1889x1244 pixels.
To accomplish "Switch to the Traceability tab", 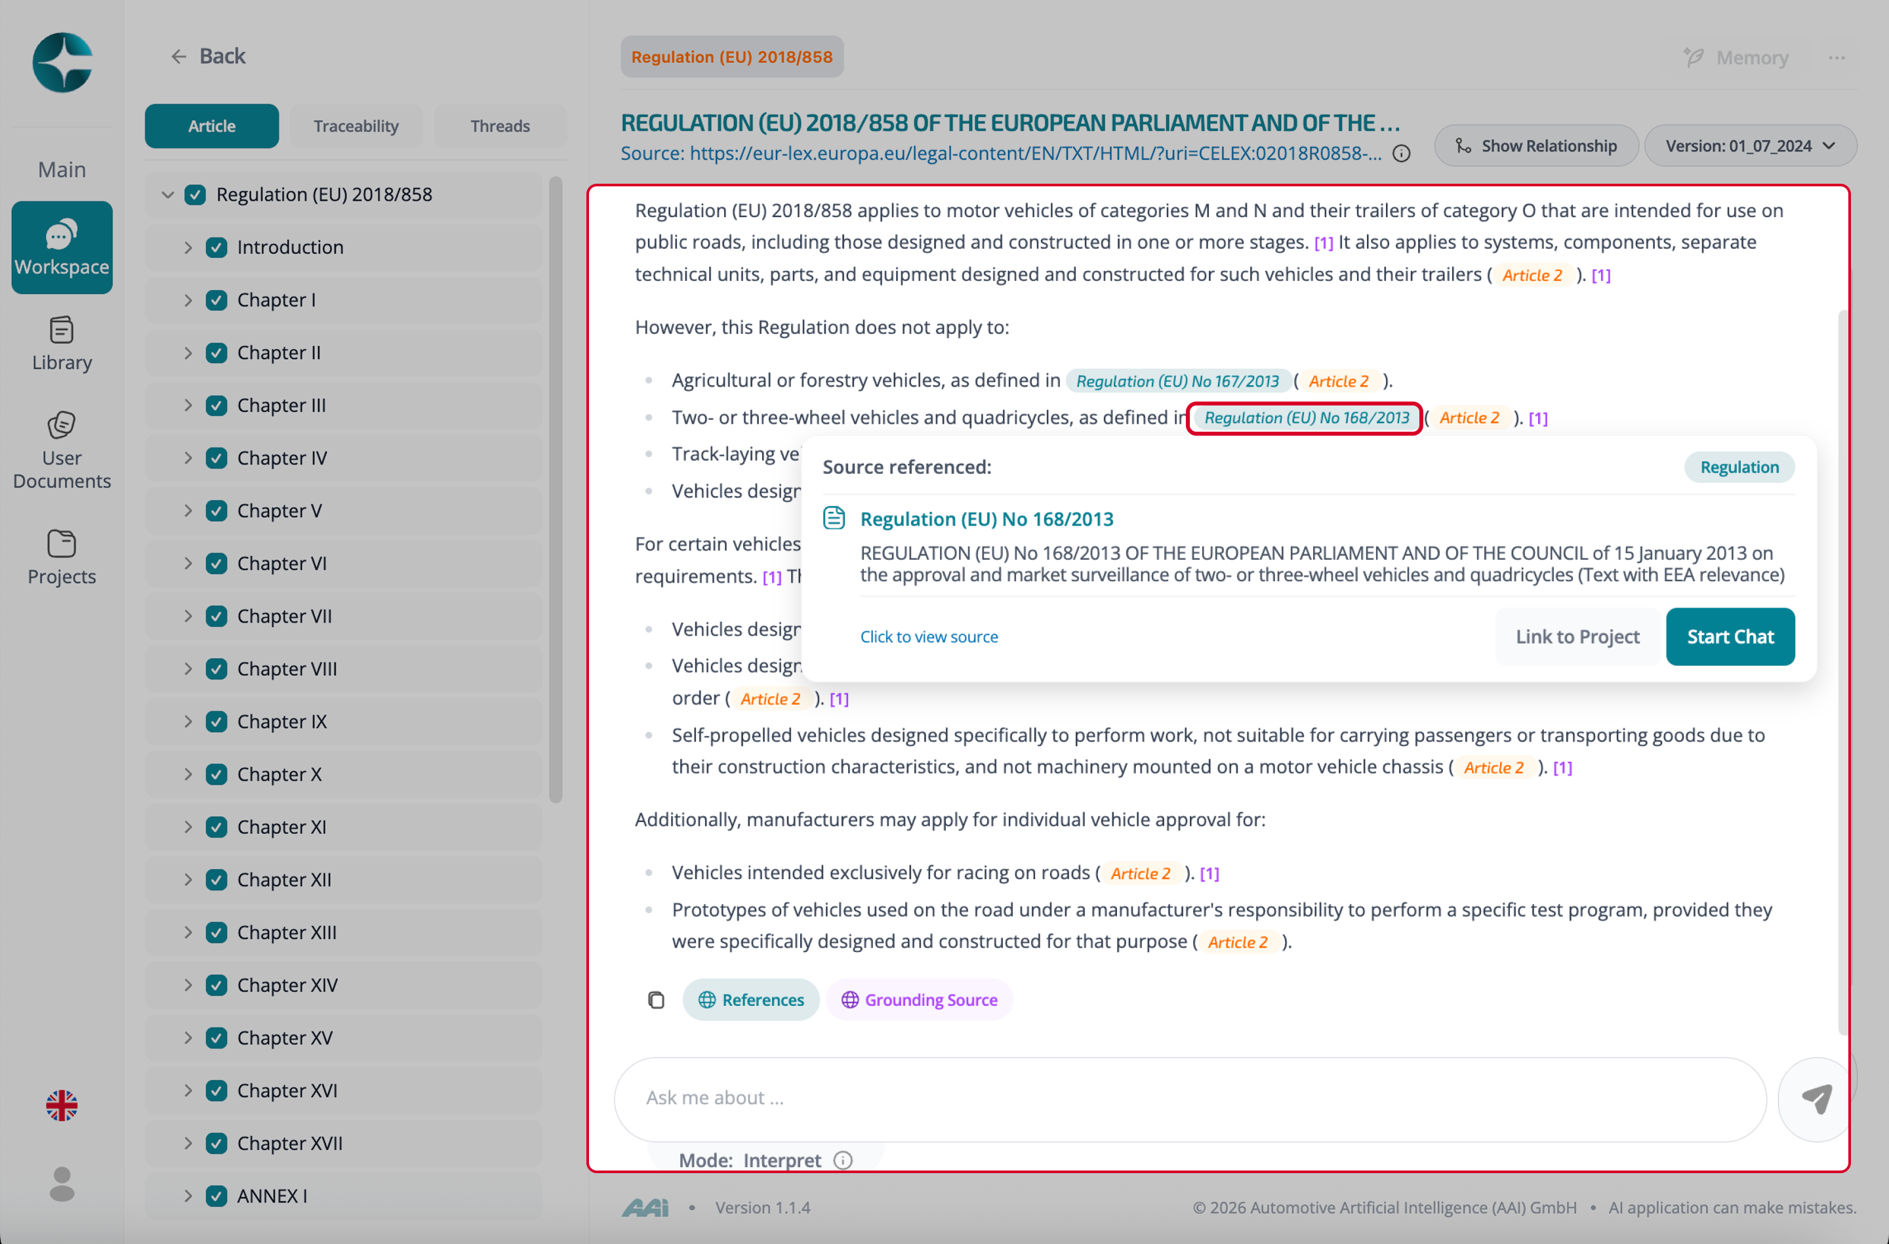I will coord(355,125).
